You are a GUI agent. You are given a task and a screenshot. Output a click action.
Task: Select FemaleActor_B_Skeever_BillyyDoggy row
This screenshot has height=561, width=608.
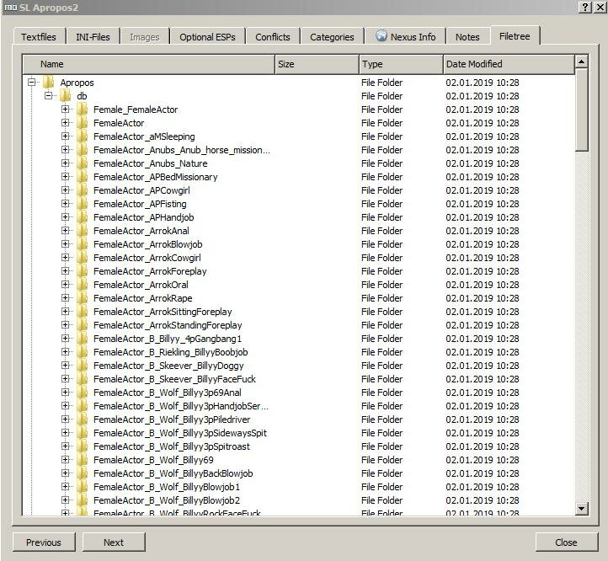click(299, 366)
